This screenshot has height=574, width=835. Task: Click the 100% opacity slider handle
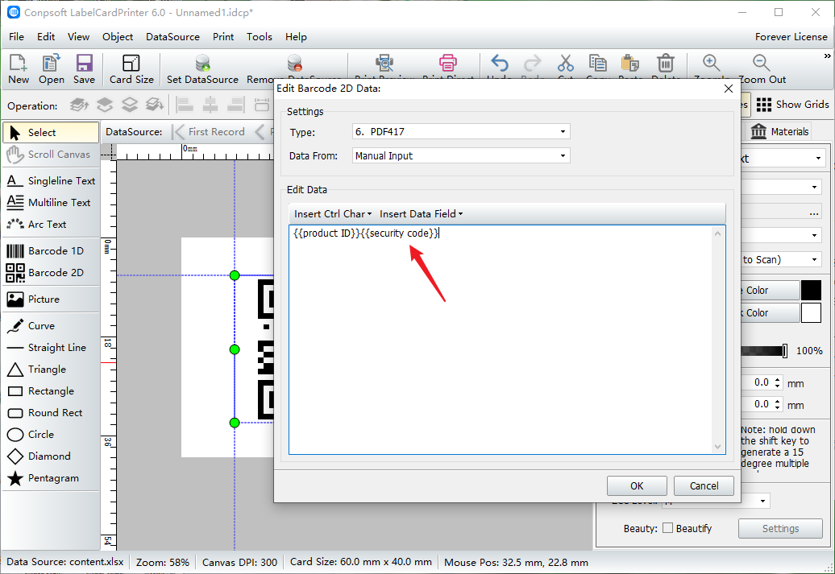784,350
